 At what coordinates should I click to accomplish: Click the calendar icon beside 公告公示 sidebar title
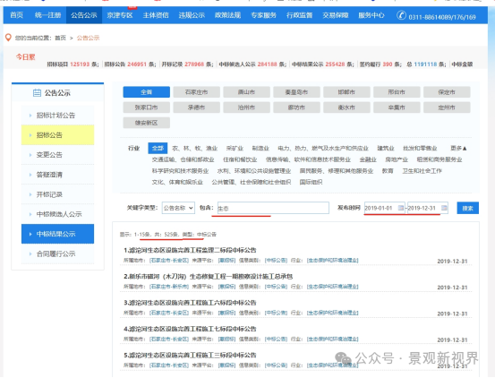point(37,93)
